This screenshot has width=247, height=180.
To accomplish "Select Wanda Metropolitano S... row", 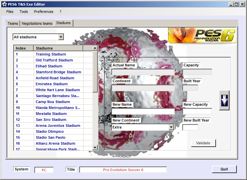I will click(x=53, y=108).
